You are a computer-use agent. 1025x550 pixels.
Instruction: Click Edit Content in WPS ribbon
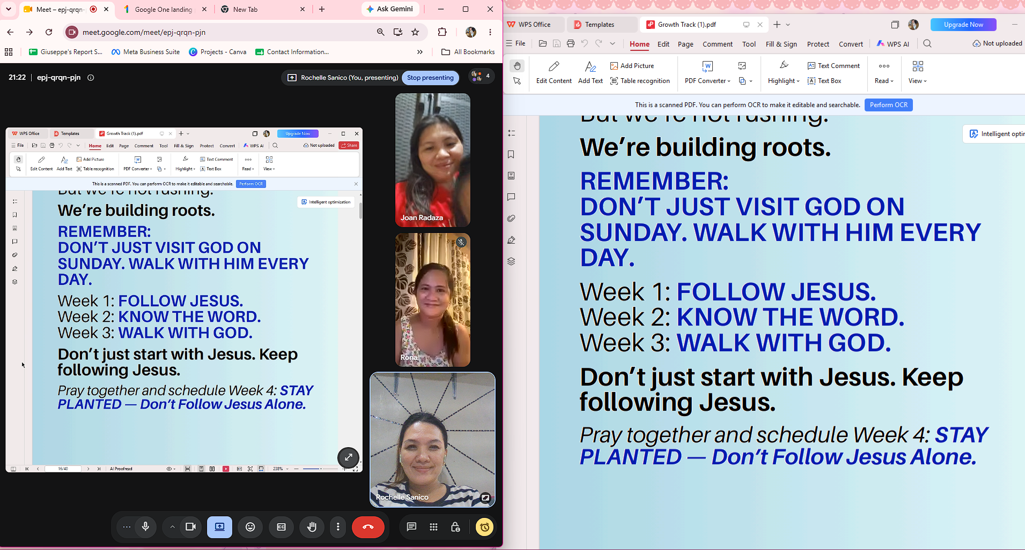coord(554,73)
